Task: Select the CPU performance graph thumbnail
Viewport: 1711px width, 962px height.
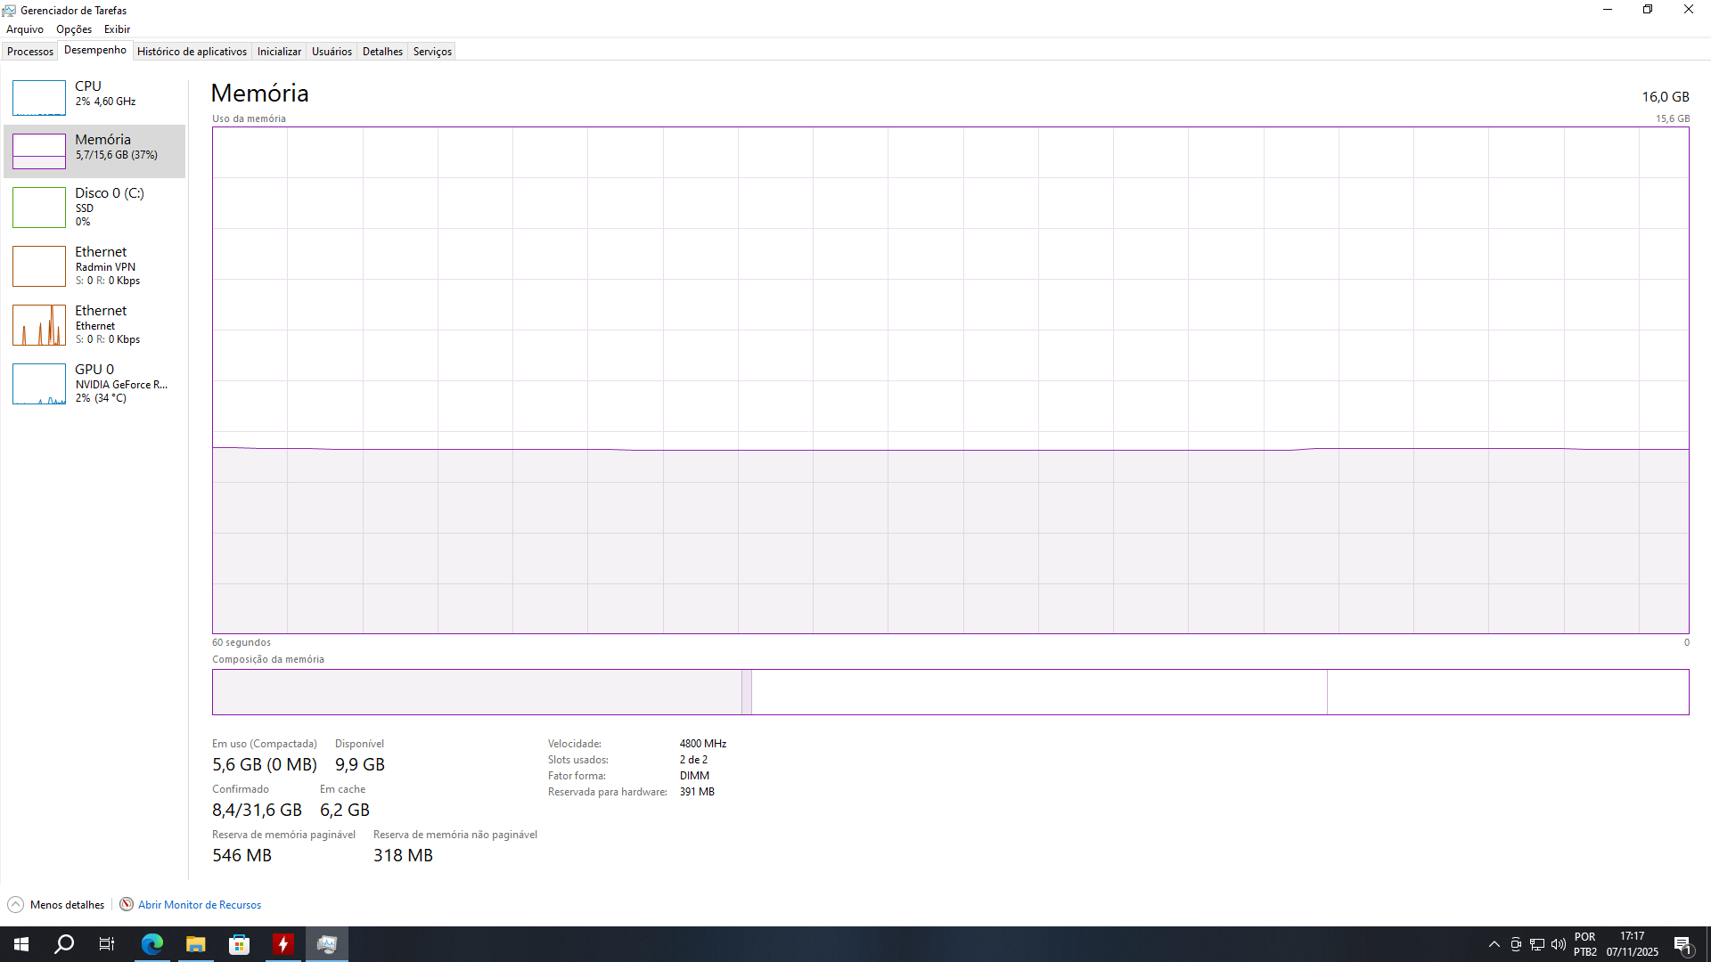Action: (x=39, y=97)
